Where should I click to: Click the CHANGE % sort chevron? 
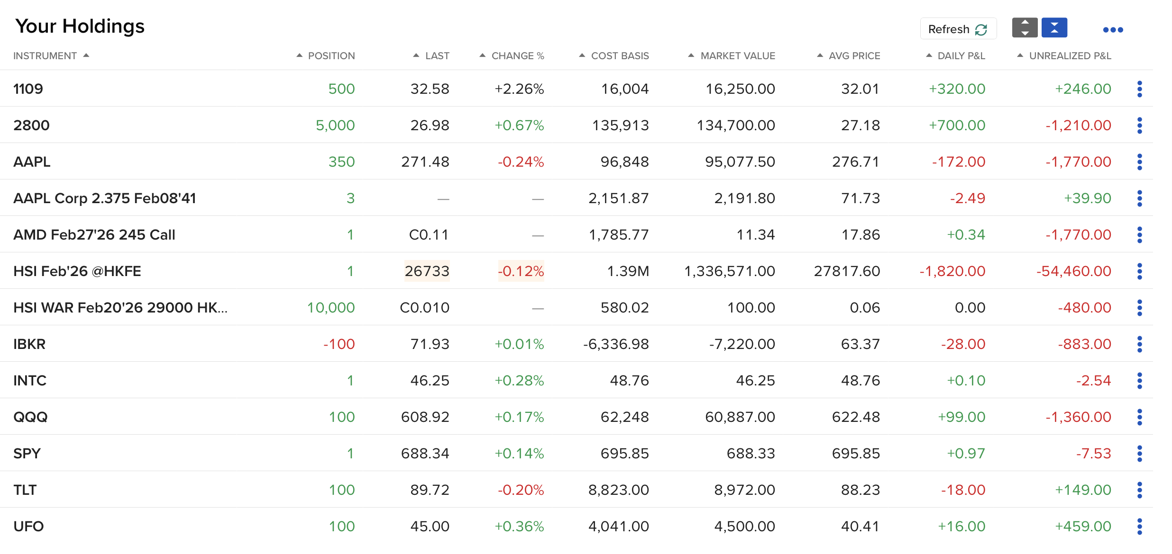(x=482, y=55)
